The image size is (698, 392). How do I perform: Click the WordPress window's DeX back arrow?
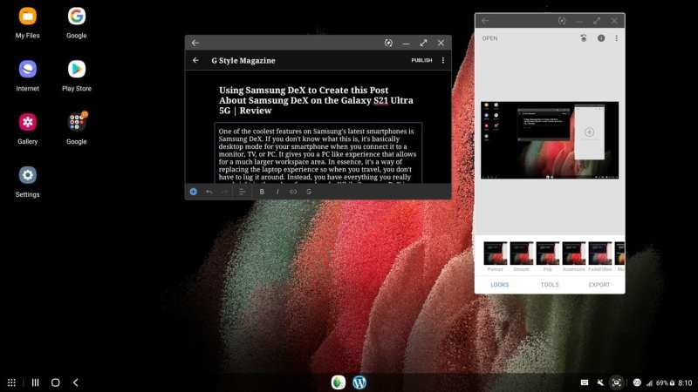point(195,43)
